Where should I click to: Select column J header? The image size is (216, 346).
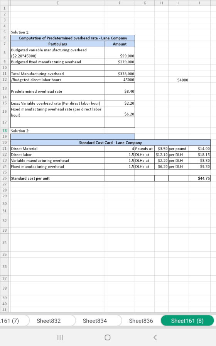(x=199, y=3)
